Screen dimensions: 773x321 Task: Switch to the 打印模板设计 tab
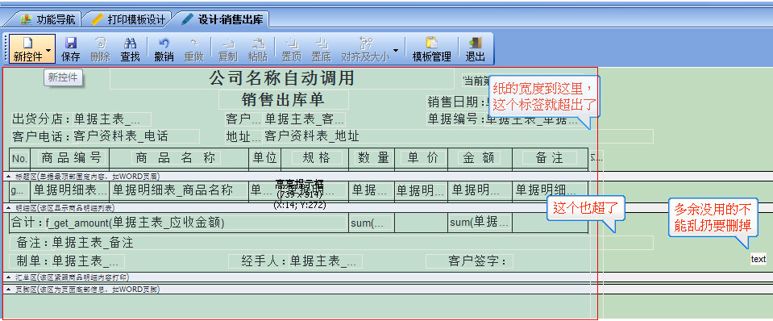(x=128, y=19)
